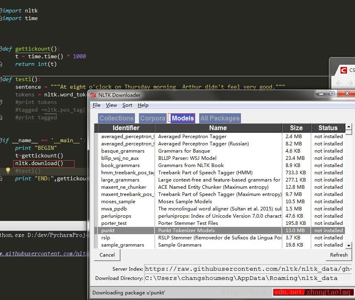Select the large_grammars row
Image resolution: width=355 pixels, height=300 pixels.
click(220, 180)
